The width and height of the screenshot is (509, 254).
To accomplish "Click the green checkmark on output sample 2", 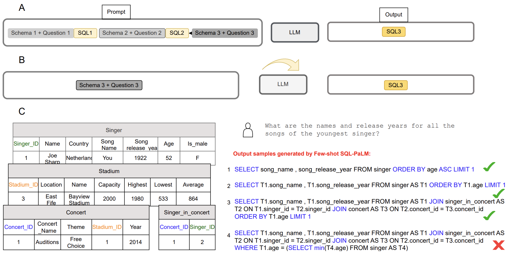I will tap(499, 193).
